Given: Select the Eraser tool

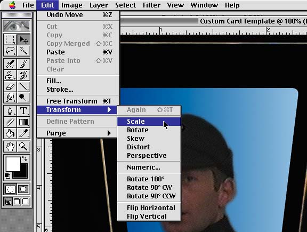Looking at the screenshot, I should [x=10, y=86].
